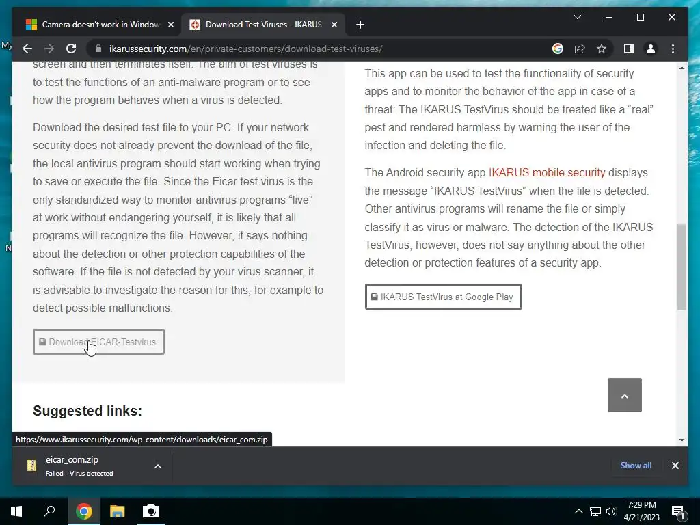Click the forward navigation arrow
This screenshot has height=525, width=700.
point(49,49)
